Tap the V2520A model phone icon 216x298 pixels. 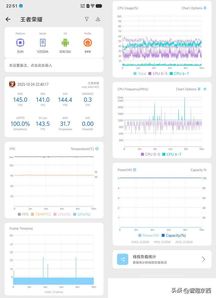[43, 42]
